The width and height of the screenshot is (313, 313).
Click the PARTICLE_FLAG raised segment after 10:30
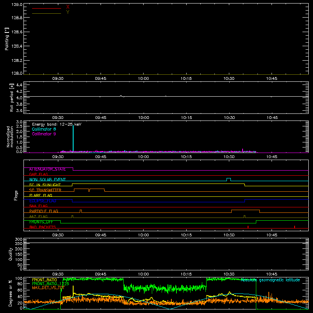coord(246,210)
